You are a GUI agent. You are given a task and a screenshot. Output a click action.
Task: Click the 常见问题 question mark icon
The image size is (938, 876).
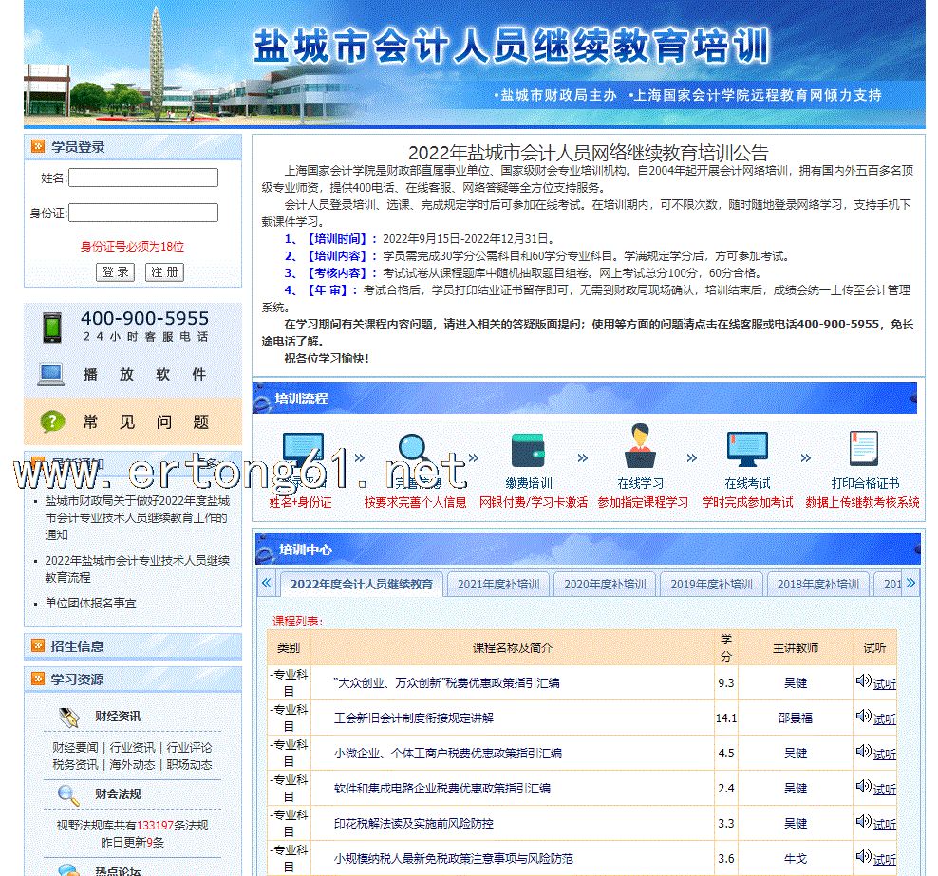pyautogui.click(x=52, y=421)
